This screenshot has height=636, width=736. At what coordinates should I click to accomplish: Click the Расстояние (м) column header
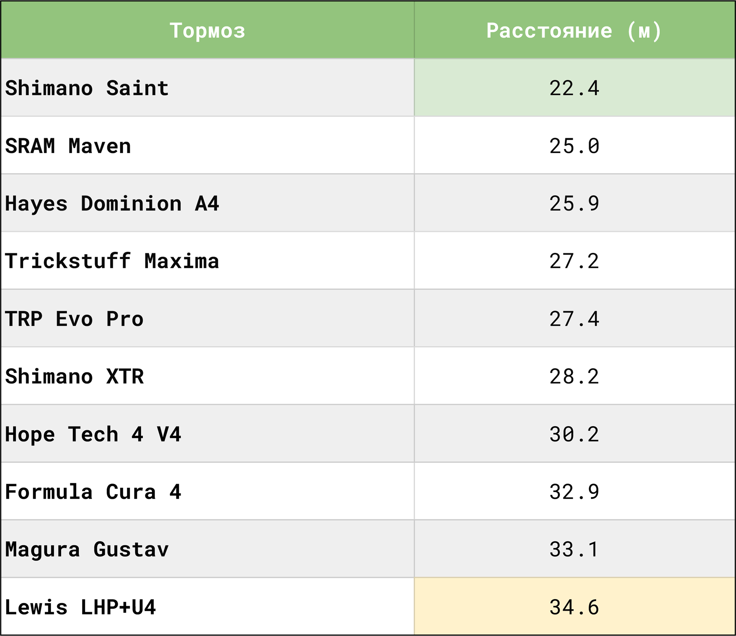pos(574,30)
